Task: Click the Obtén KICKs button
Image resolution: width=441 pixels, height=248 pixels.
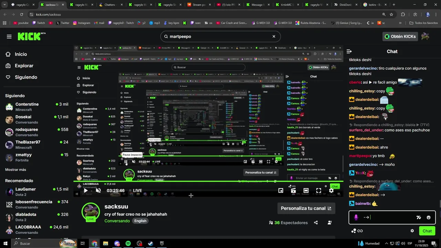Action: pos(400,37)
